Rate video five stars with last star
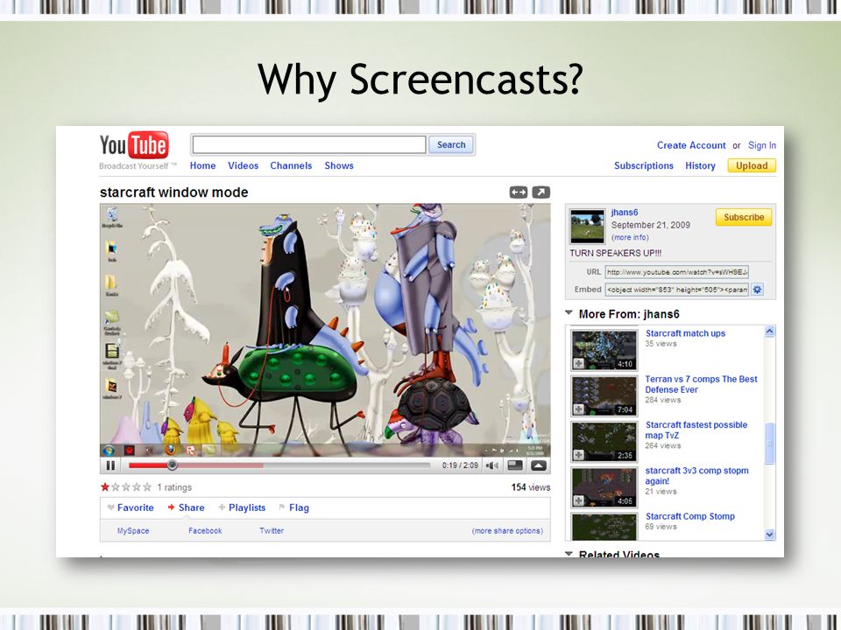 tap(146, 487)
